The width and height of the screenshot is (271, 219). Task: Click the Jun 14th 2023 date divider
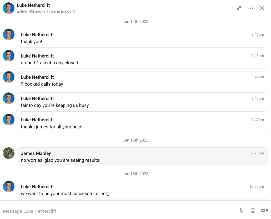(135, 22)
